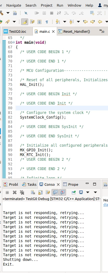
Task: Open the Back navigation history dropdown
Action: tap(106, 22)
